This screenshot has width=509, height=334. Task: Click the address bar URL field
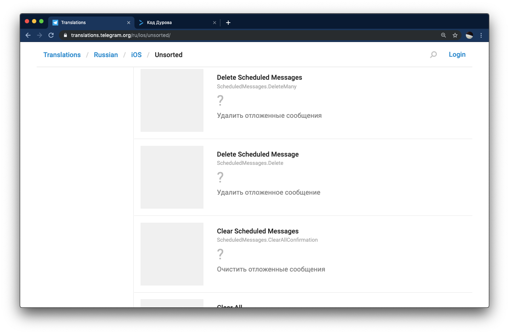pyautogui.click(x=252, y=35)
